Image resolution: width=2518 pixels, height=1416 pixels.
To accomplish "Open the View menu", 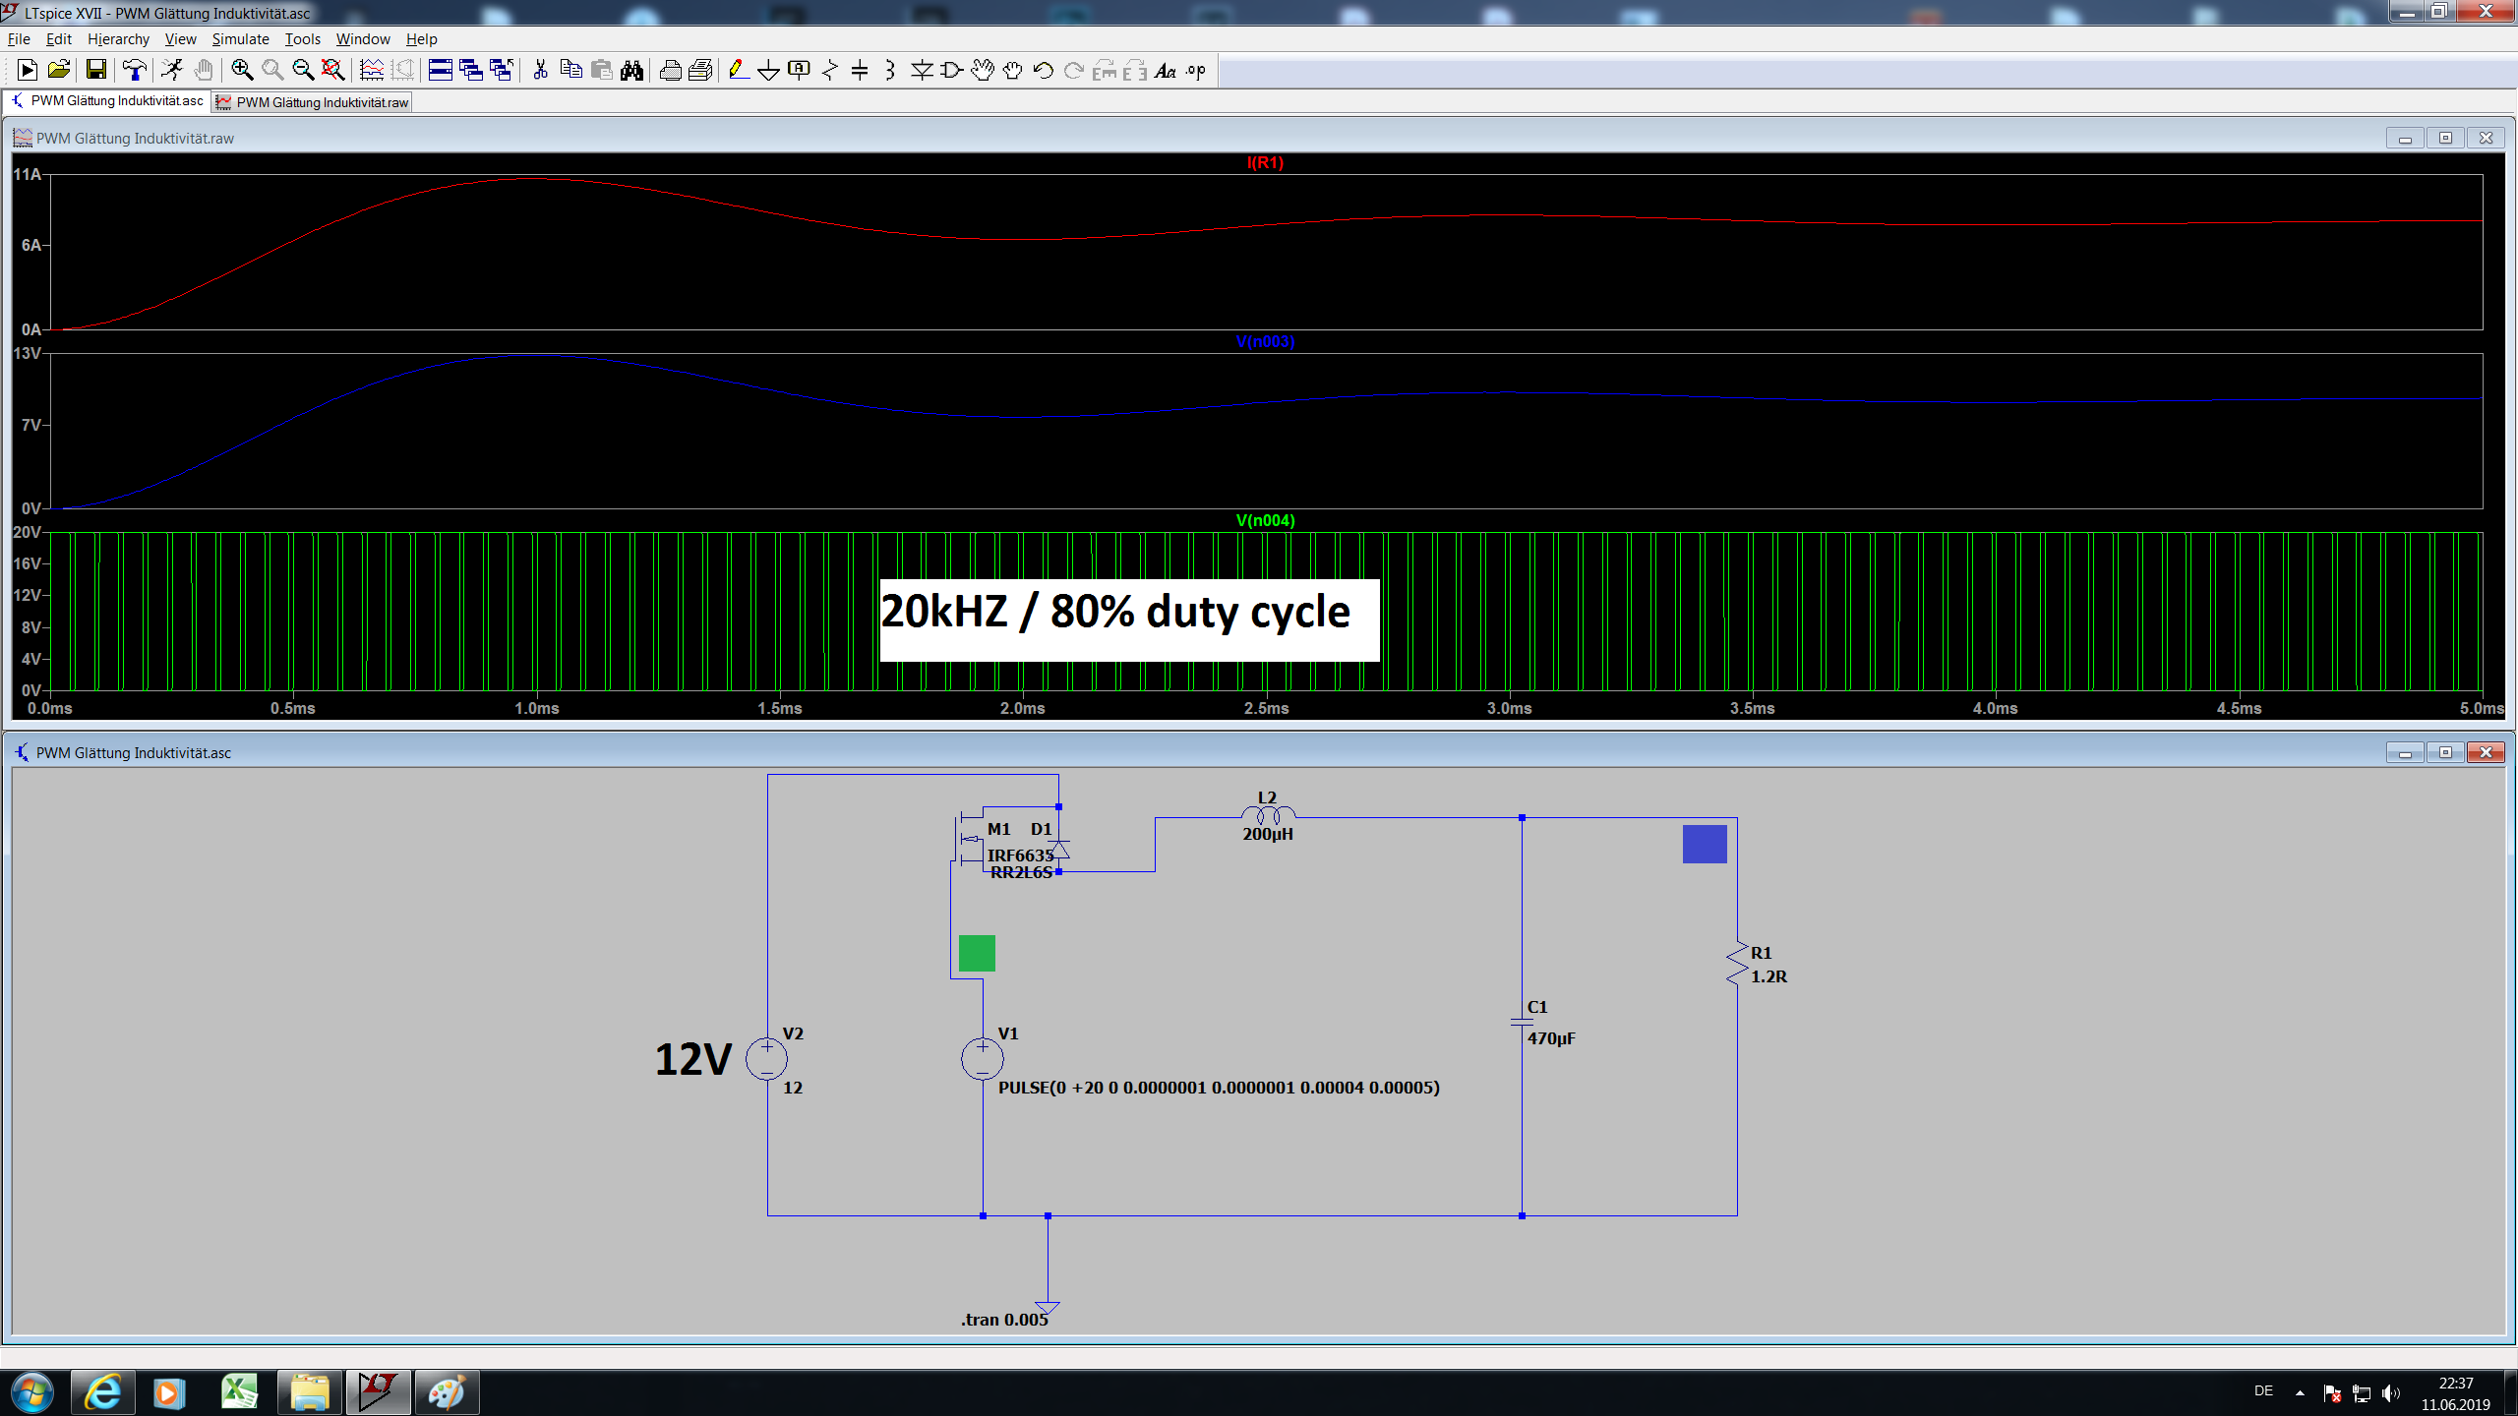I will coord(181,39).
